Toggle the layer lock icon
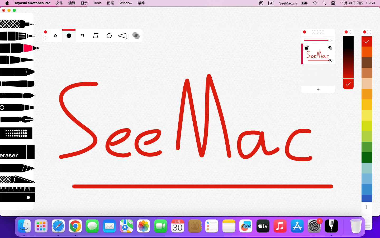Viewport: 380px width, 238px height. 307,48
